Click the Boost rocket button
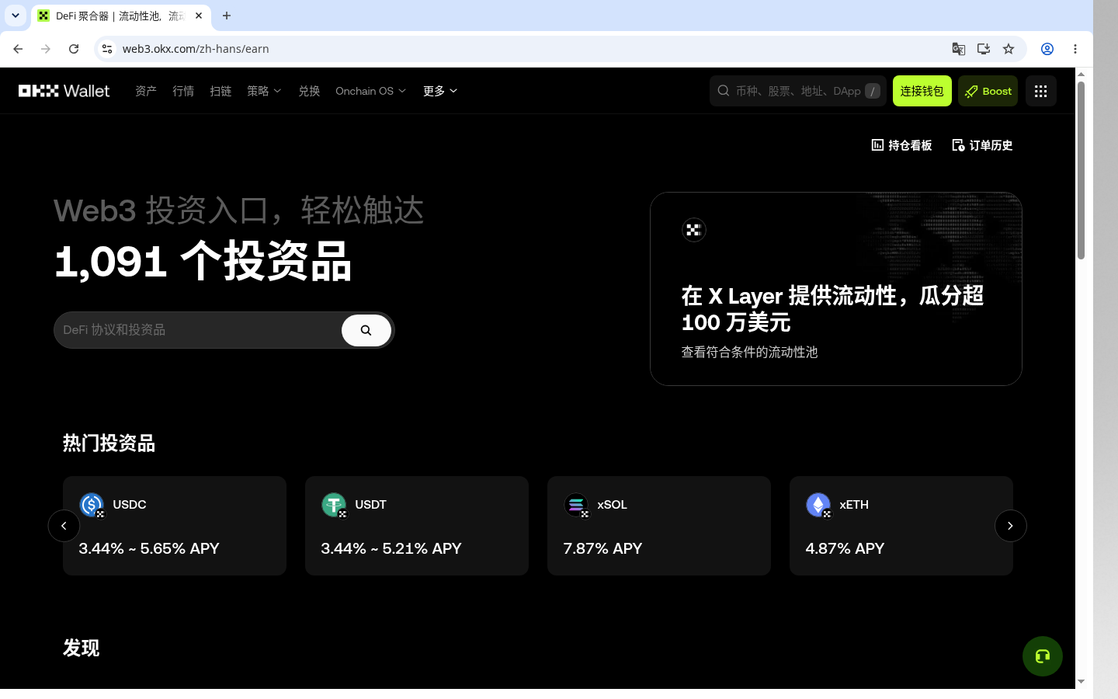Screen dimensions: 1118x699 [x=988, y=91]
